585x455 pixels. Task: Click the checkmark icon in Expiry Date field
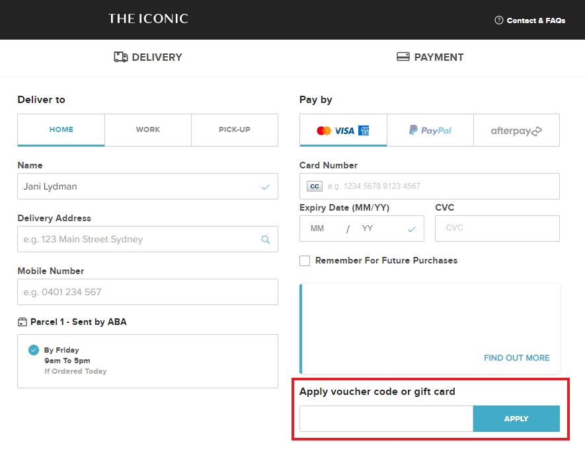(412, 229)
